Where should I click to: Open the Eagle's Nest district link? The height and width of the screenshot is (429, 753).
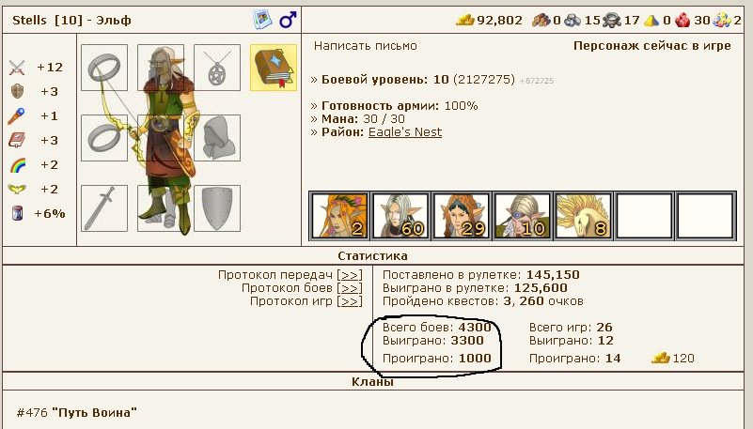point(405,132)
